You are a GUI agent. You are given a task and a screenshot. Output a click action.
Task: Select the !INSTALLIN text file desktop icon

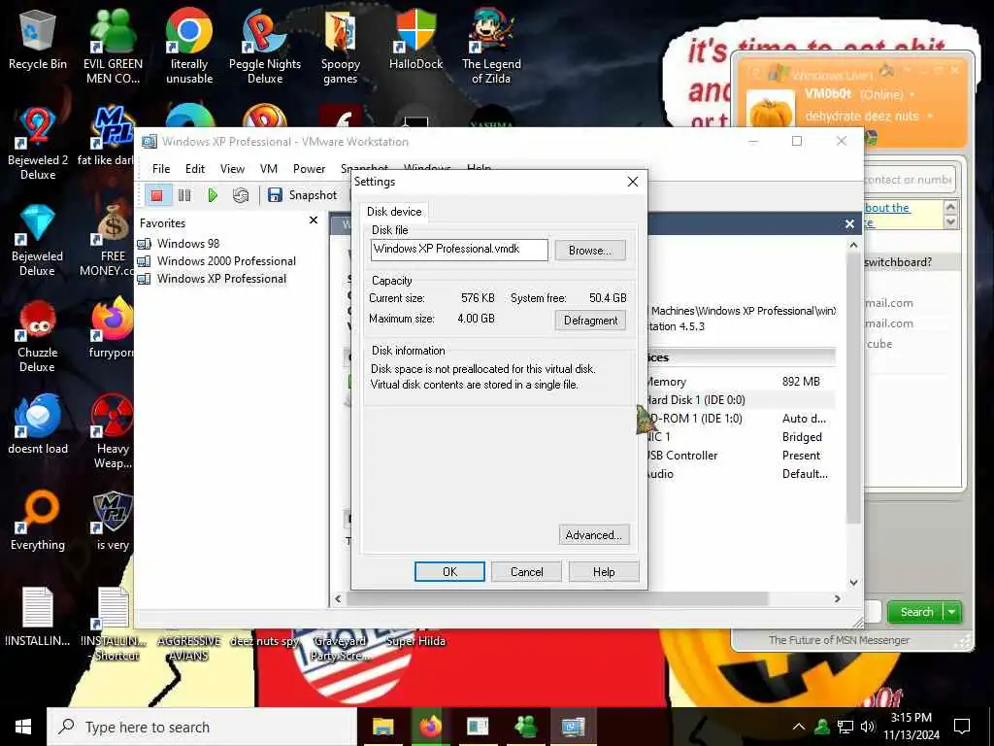tap(38, 617)
